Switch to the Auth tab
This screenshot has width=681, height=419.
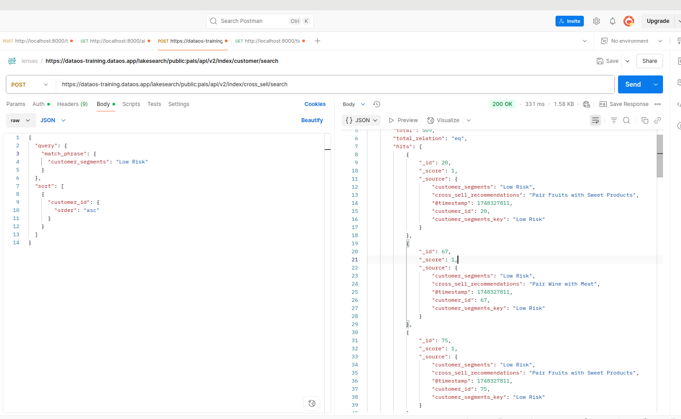(x=41, y=104)
